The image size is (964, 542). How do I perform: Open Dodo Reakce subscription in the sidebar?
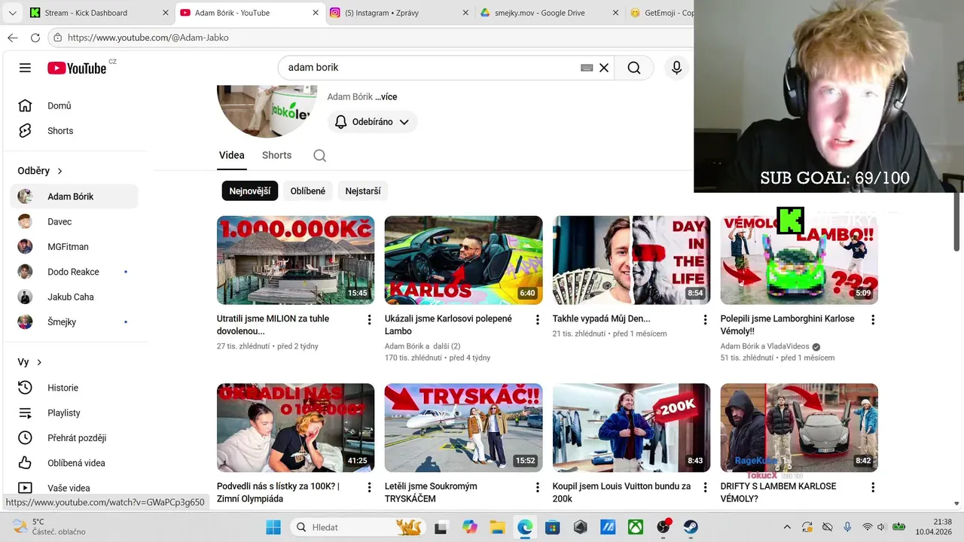click(x=74, y=272)
